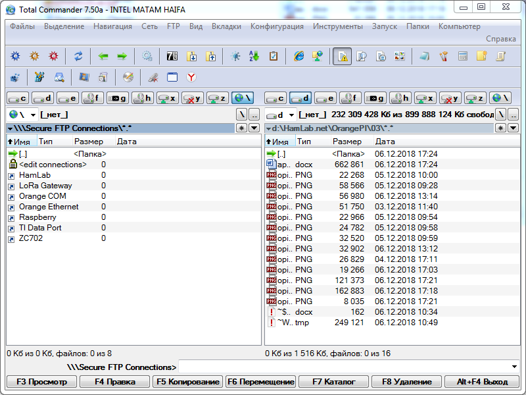Switch left panel to drive g

(x=118, y=98)
